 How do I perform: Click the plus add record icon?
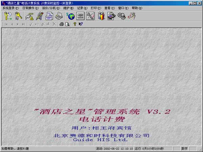(48, 24)
